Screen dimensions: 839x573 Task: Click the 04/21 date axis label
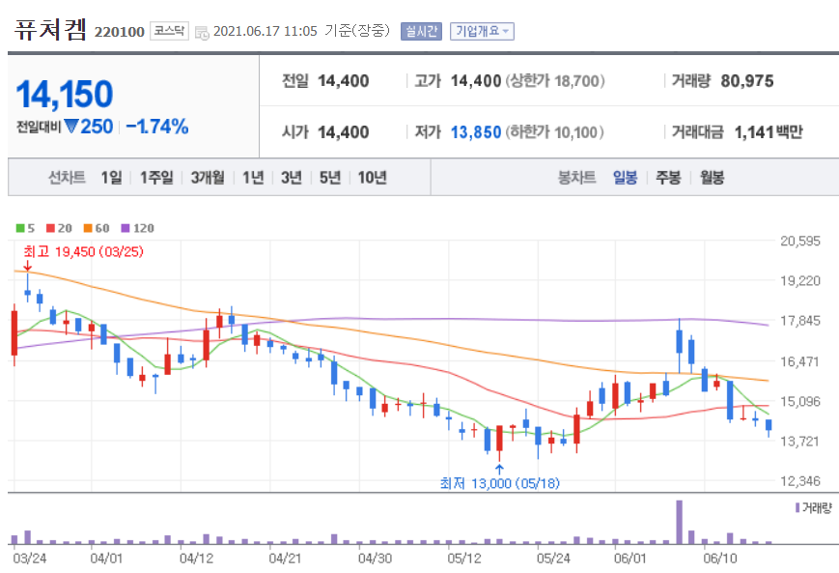[x=285, y=559]
